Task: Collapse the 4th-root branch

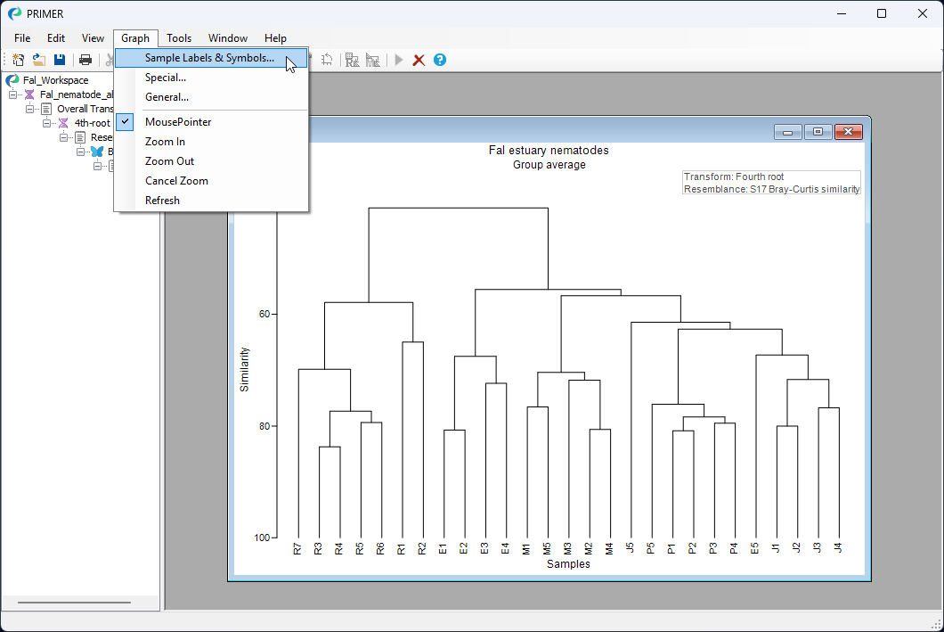Action: [46, 122]
